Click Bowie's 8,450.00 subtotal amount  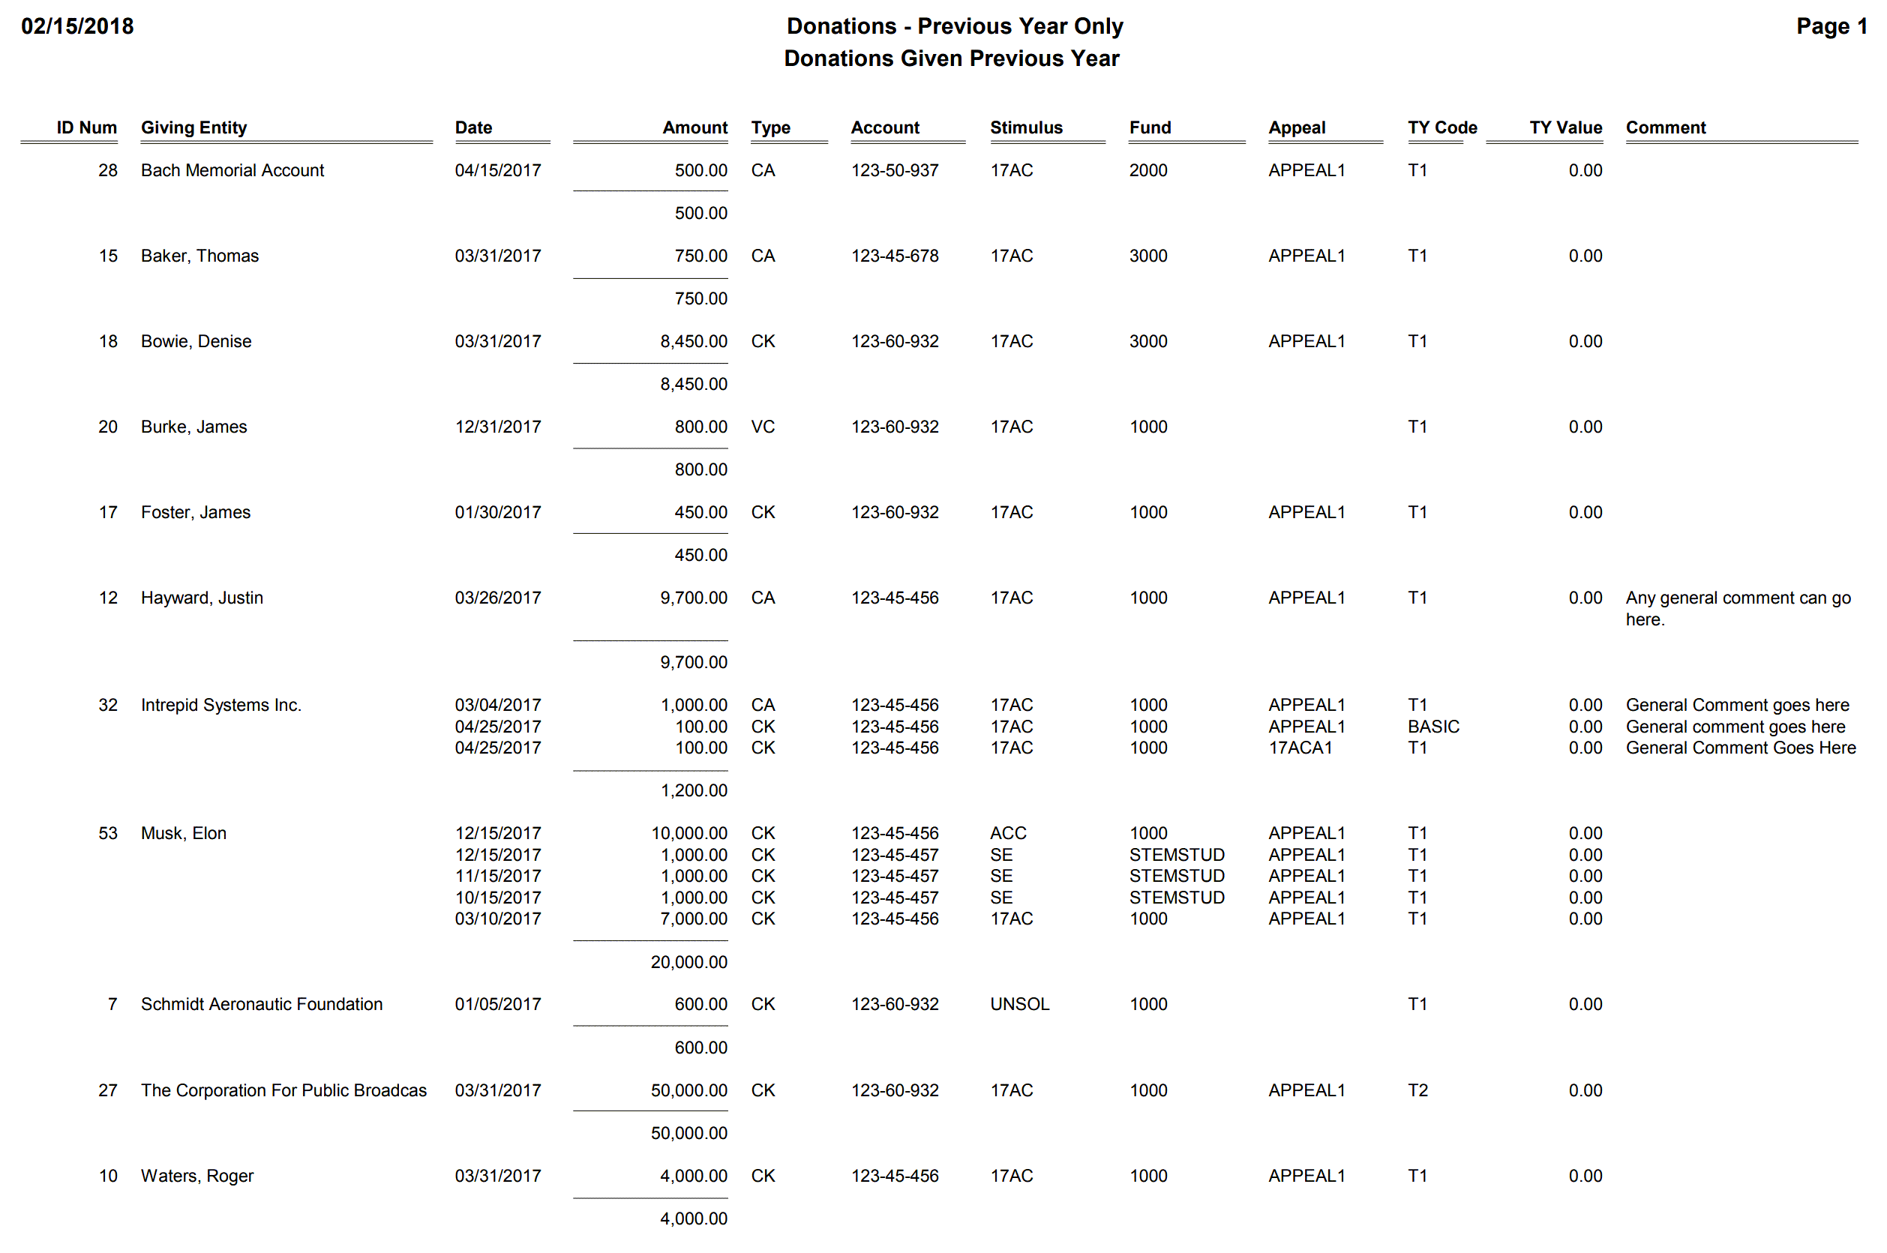(694, 384)
